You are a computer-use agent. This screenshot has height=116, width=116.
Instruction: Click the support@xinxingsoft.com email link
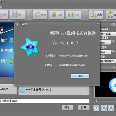[72, 65]
